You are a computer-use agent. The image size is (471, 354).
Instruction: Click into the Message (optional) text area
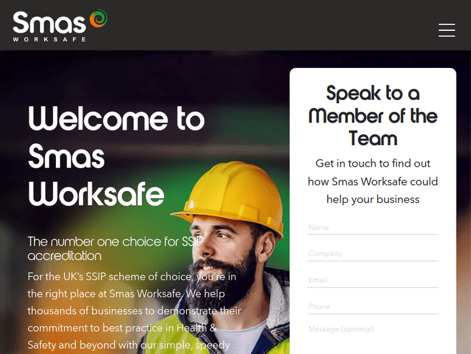[373, 338]
